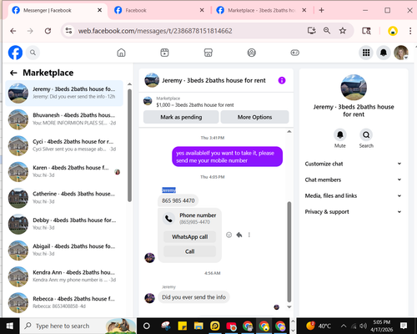Expand Media, files and links section

(353, 195)
